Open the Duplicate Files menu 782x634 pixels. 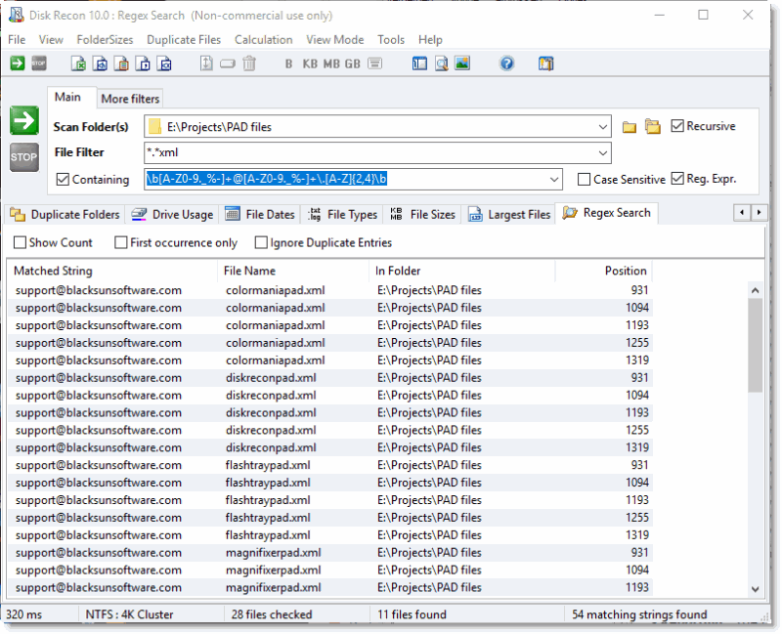coord(184,40)
